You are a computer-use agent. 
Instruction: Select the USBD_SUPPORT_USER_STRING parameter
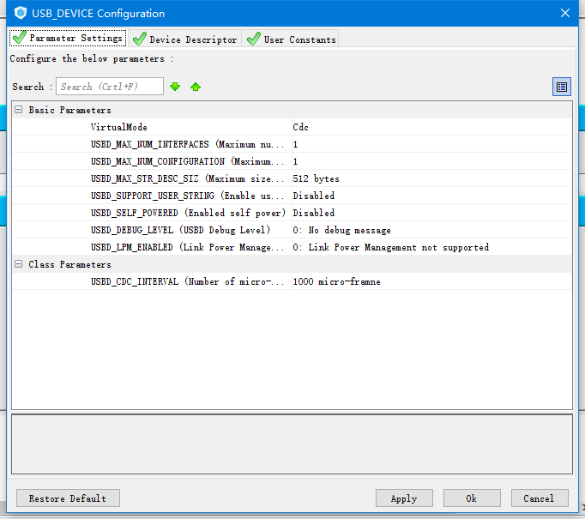[x=187, y=196]
